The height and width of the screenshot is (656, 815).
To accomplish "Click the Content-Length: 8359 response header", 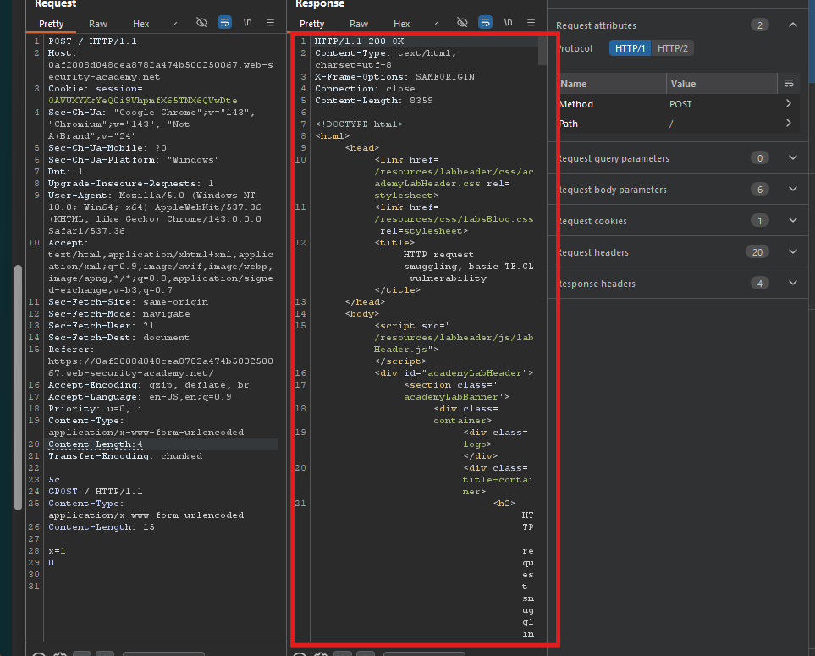I will click(x=374, y=101).
